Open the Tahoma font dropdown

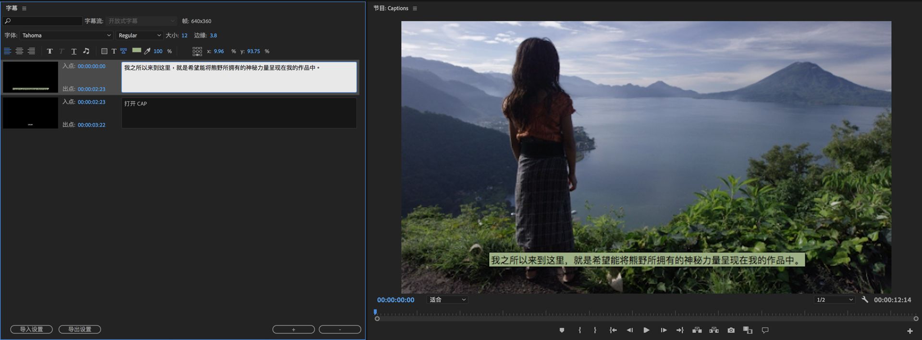coord(66,35)
